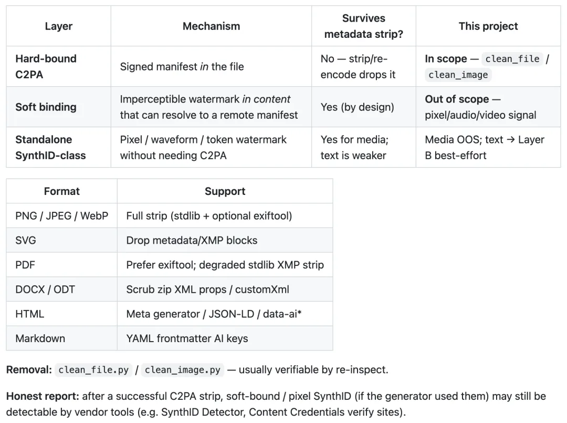Select the Soft binding row label
Image resolution: width=567 pixels, height=423 pixels.
coord(46,107)
